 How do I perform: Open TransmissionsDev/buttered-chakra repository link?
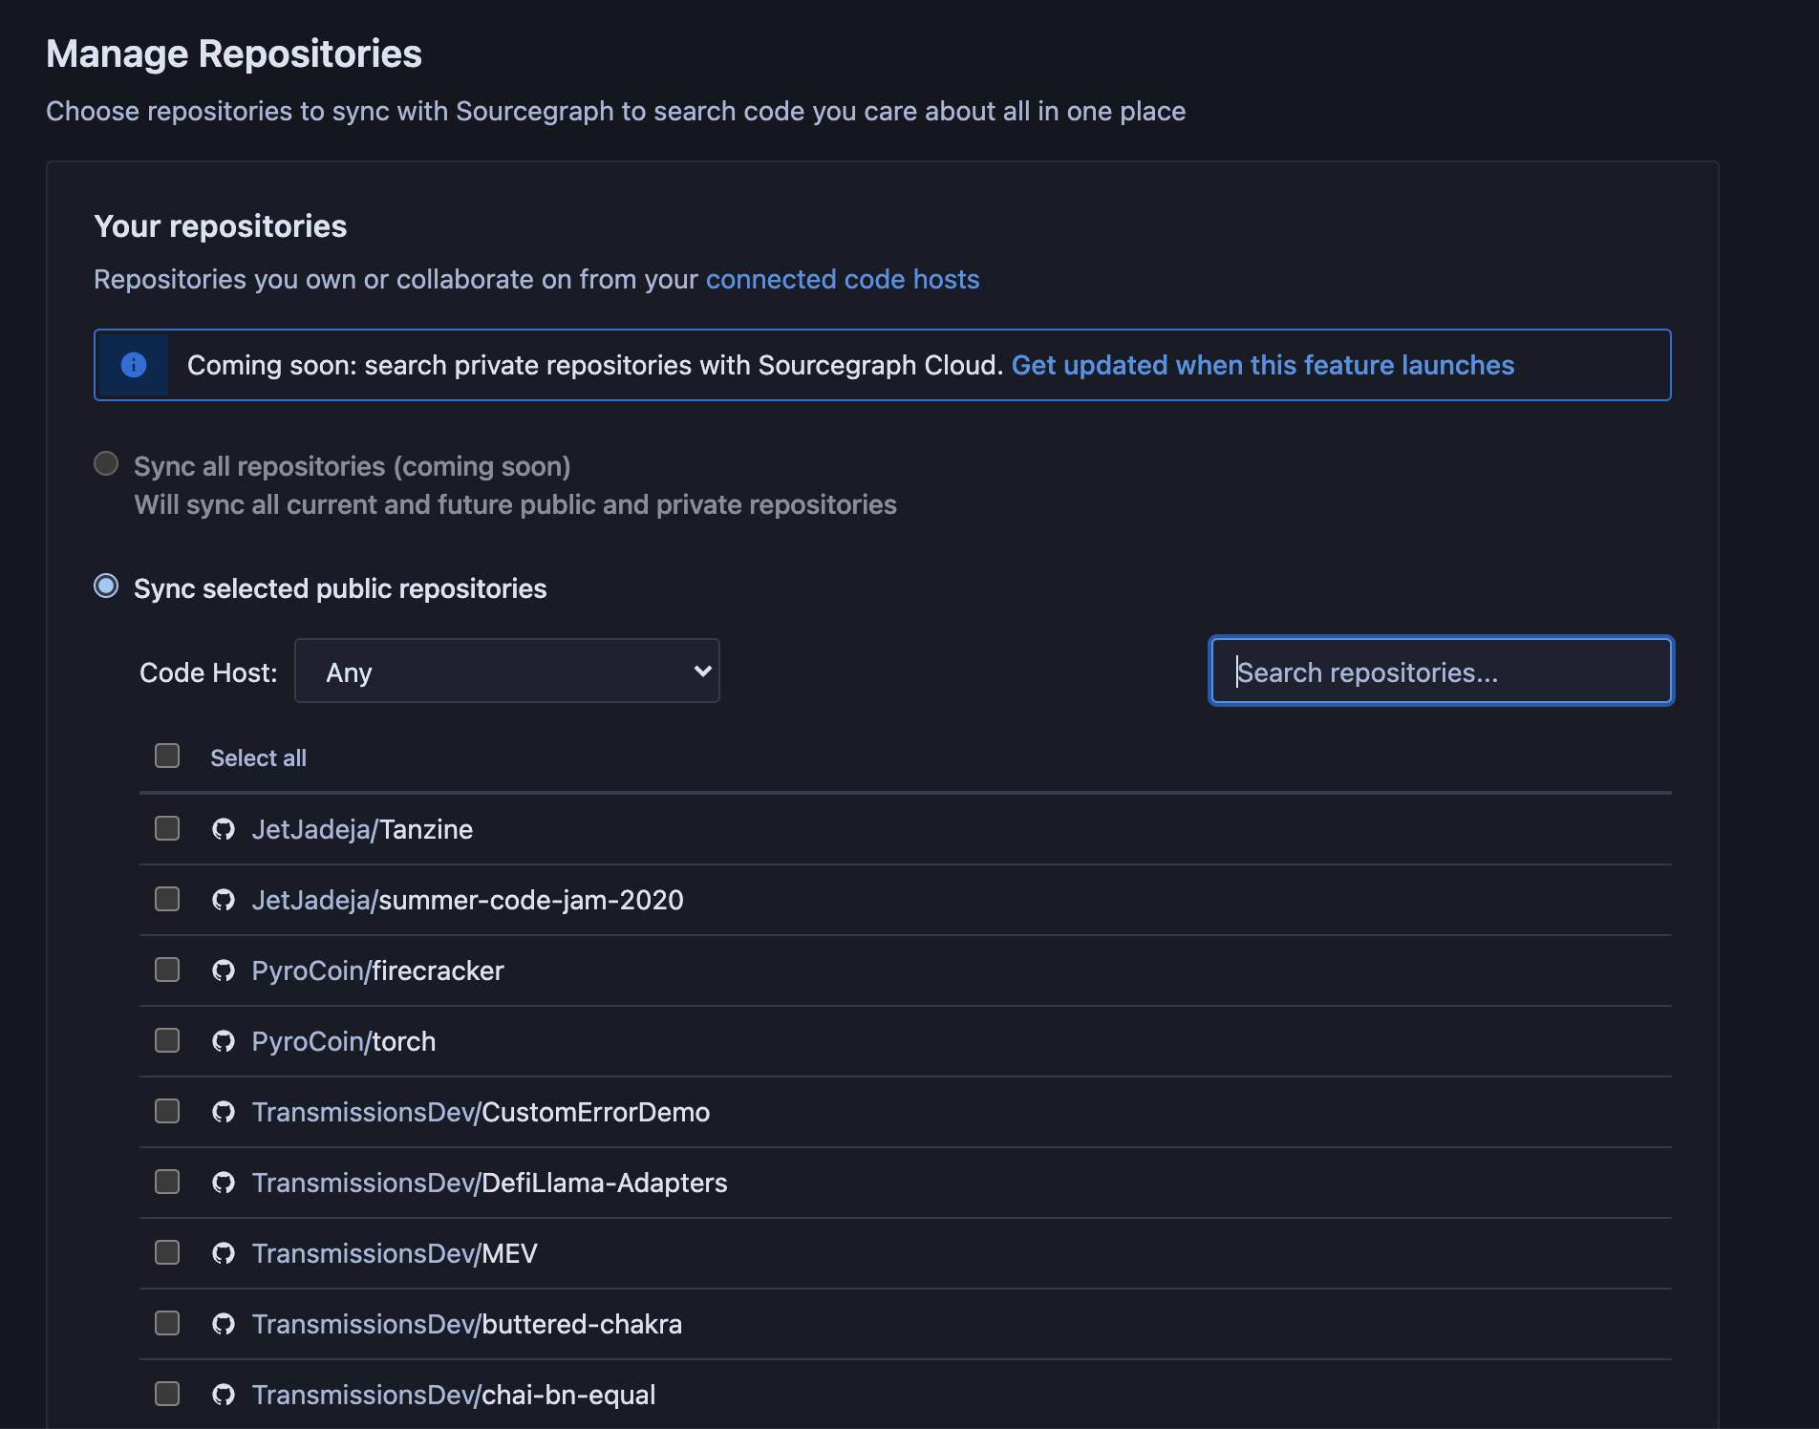pos(467,1324)
